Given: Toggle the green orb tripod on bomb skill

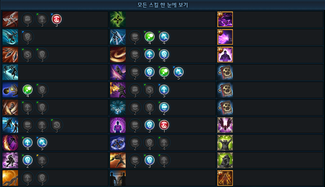Looking at the screenshot, I should (27, 90).
